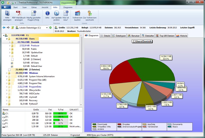The height and width of the screenshot is (138, 205).
Task: Sort drives by % Frei column header
Action: (x=61, y=110)
